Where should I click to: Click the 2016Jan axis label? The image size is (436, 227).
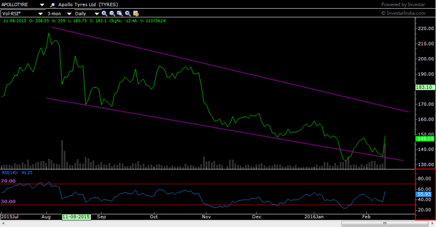(314, 216)
